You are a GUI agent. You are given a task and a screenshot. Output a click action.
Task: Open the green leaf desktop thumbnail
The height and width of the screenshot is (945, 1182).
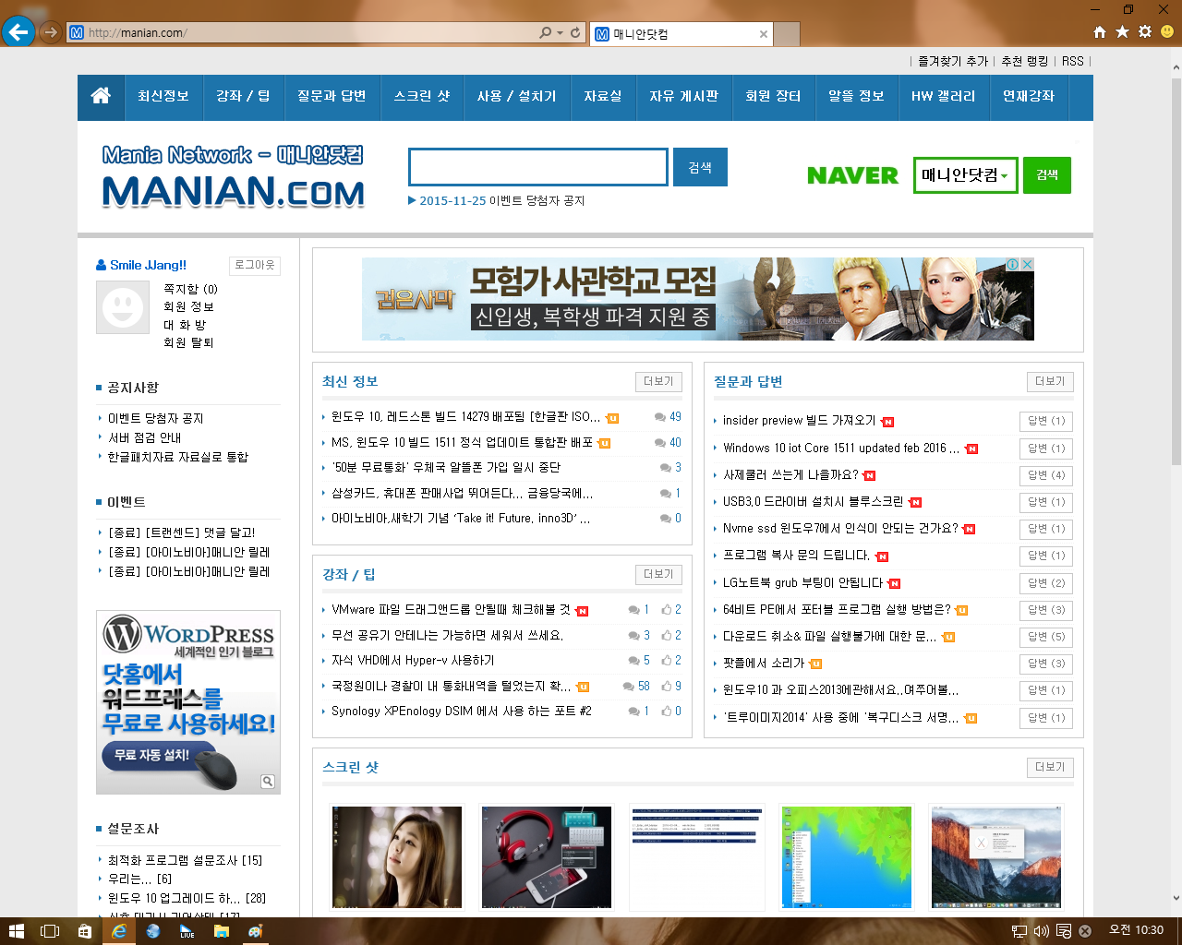tap(847, 857)
